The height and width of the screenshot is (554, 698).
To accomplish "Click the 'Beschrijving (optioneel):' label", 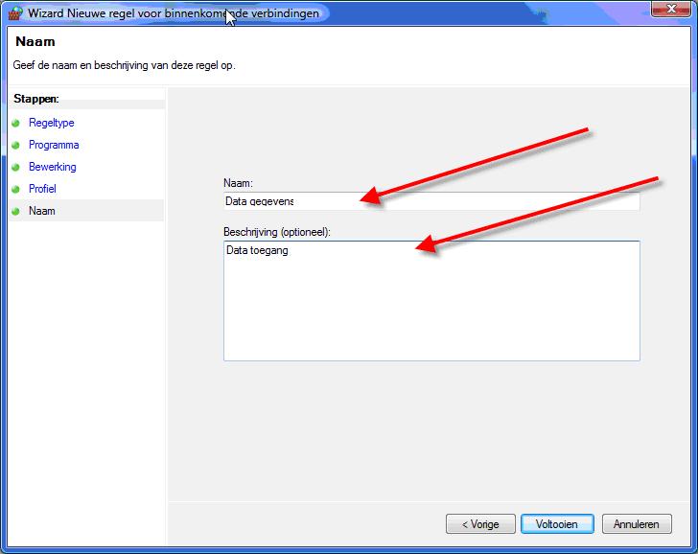I will [277, 232].
